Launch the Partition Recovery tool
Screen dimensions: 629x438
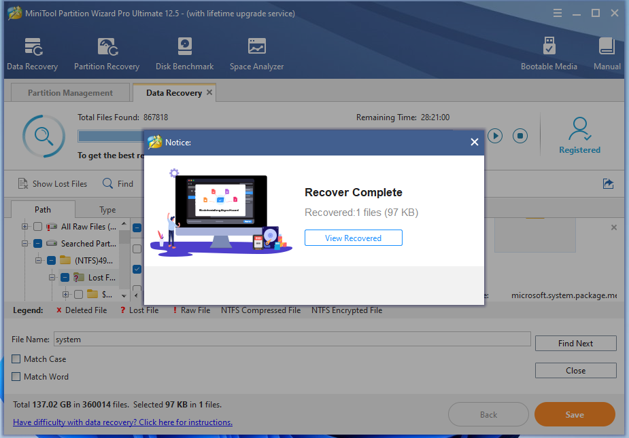(x=107, y=54)
